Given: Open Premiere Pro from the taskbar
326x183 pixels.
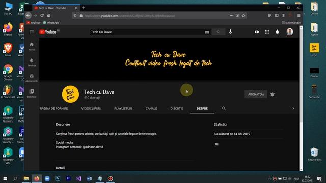Looking at the screenshot, I should (68, 178).
